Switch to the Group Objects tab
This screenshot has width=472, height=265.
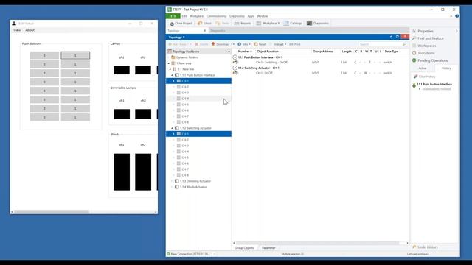tap(244, 248)
